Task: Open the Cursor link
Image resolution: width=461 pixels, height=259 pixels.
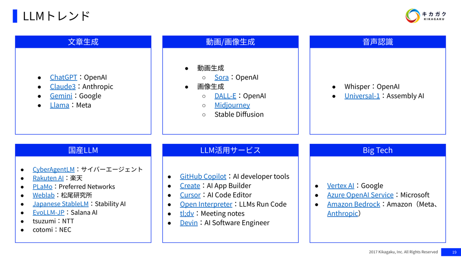Action: coord(190,195)
